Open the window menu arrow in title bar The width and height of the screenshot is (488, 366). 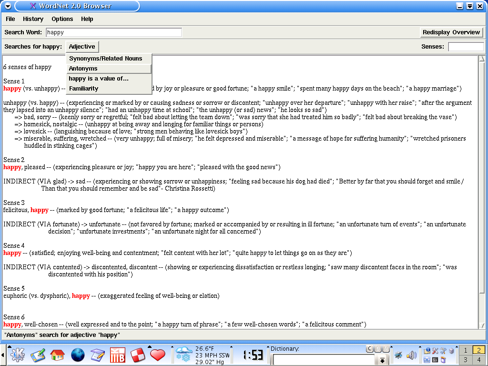pos(8,6)
